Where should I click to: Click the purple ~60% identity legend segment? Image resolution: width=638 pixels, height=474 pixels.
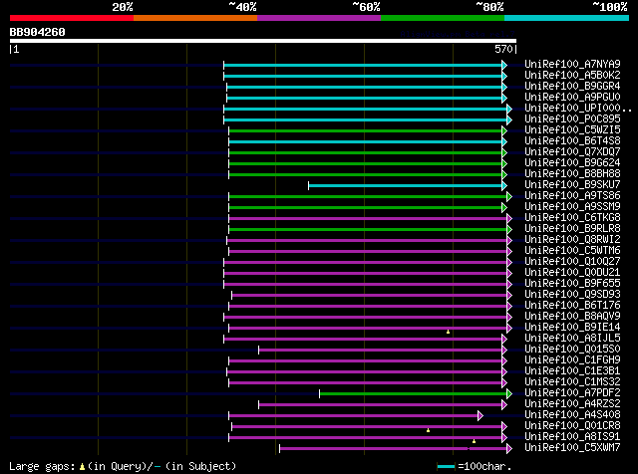pyautogui.click(x=319, y=18)
